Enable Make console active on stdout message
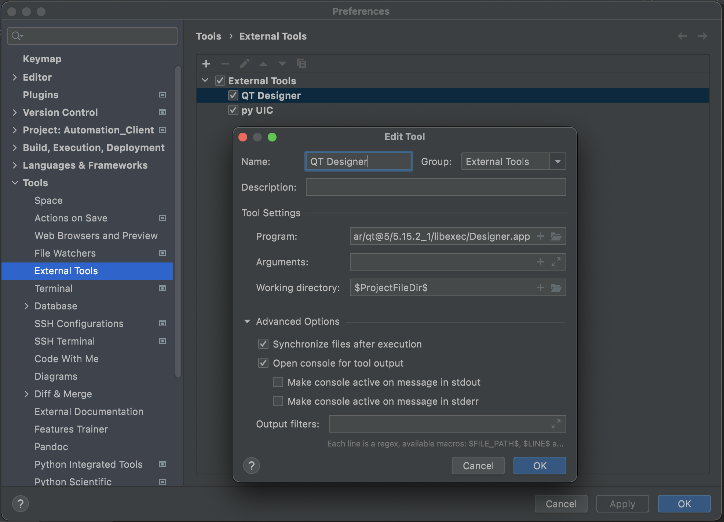The width and height of the screenshot is (724, 522). [278, 382]
